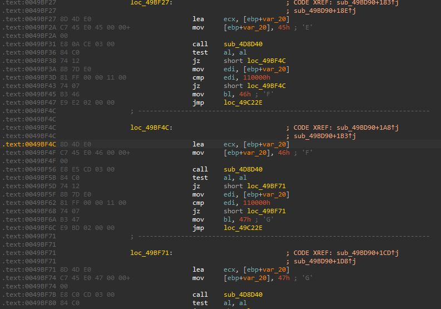
Task: Click the highlighted address .text:0049BF4C
Action: tap(22, 144)
